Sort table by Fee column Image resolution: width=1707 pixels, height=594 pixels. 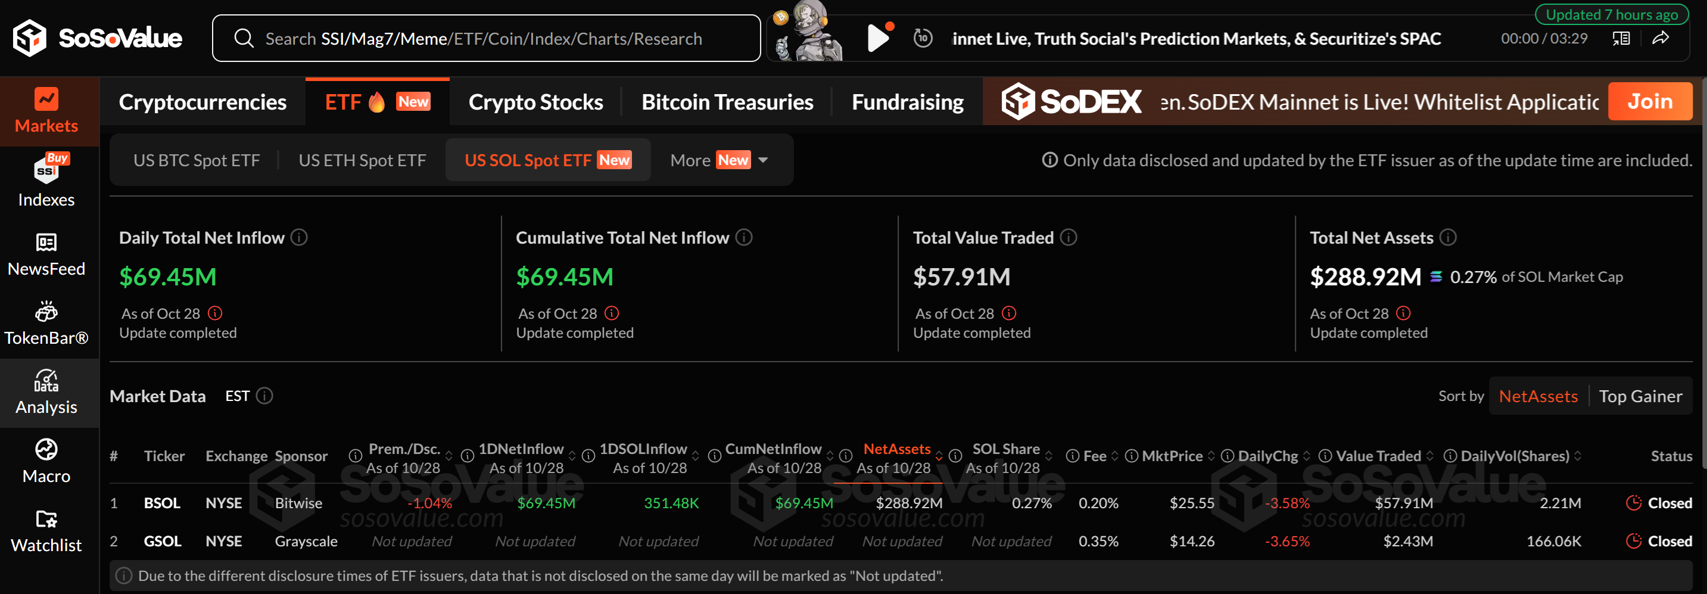pyautogui.click(x=1095, y=456)
